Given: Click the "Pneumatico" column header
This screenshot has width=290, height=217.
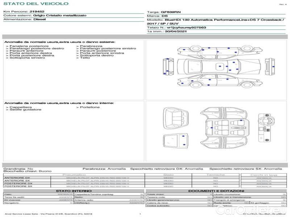Looking at the screenshot, I should (74, 175).
